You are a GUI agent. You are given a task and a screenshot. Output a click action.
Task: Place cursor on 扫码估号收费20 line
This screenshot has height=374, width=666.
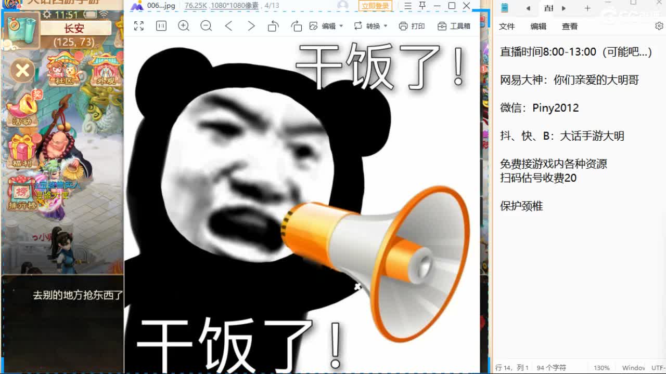[x=538, y=178]
